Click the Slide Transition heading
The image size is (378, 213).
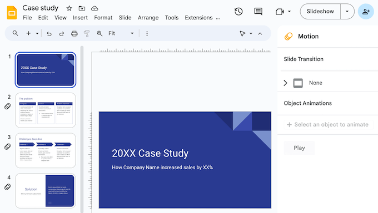[304, 59]
